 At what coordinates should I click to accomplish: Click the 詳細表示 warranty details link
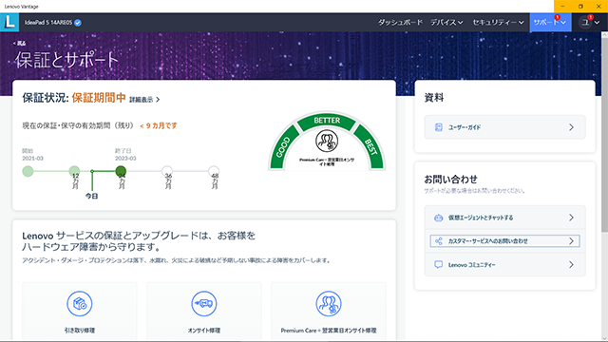(144, 100)
